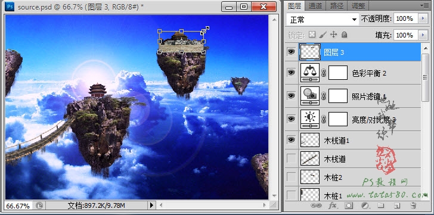Click the 填充 100% field
Image resolution: width=434 pixels, height=215 pixels.
tap(406, 35)
